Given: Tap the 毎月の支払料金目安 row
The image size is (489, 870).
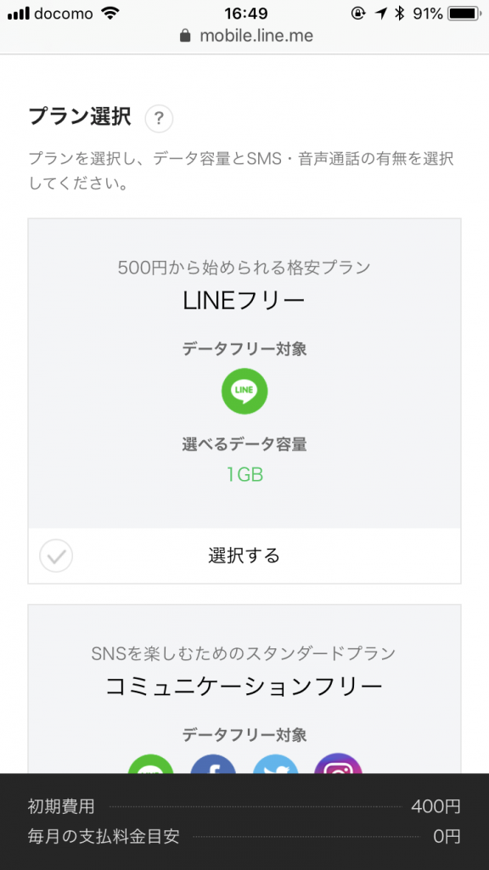Looking at the screenshot, I should (x=244, y=837).
